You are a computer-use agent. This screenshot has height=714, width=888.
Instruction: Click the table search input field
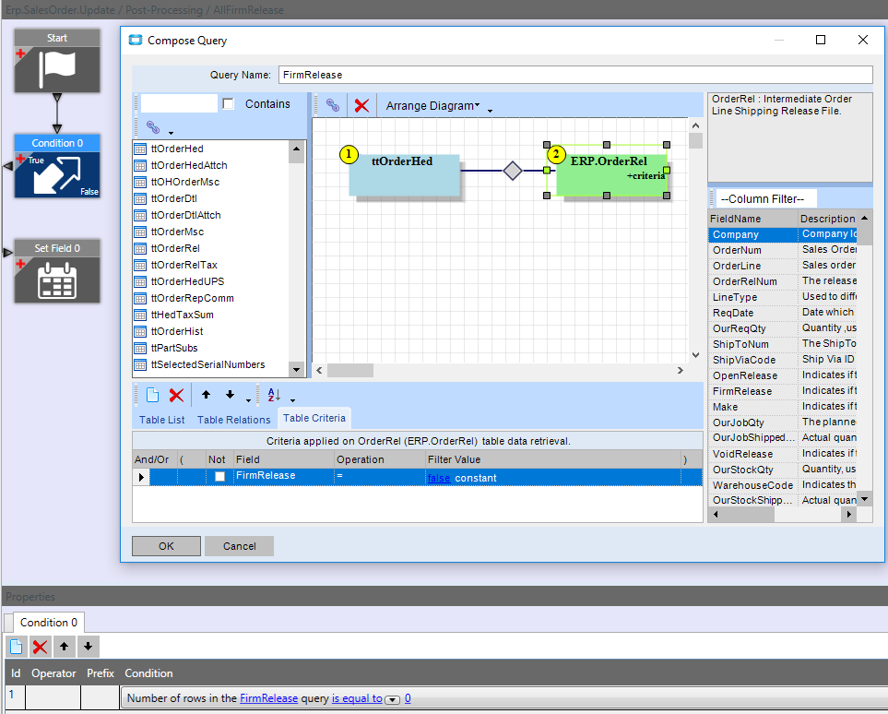[x=179, y=103]
